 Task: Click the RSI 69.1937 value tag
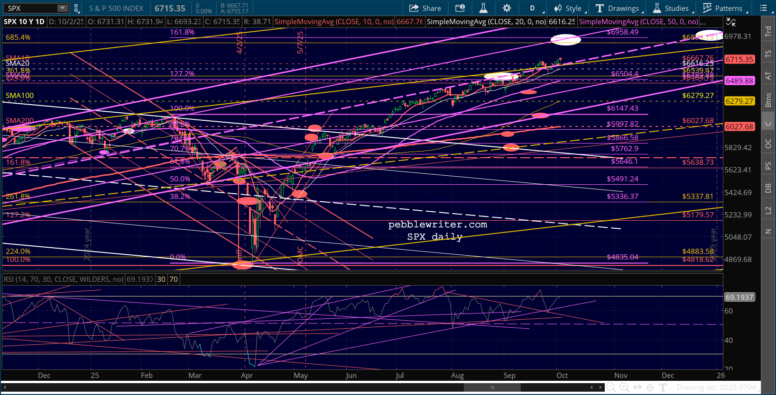pos(739,297)
